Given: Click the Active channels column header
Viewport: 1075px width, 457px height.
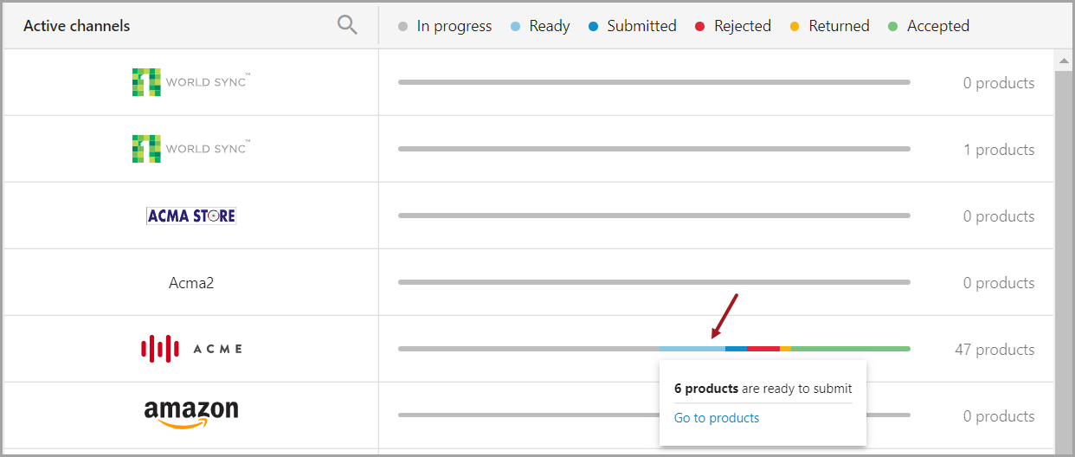Looking at the screenshot, I should (77, 26).
